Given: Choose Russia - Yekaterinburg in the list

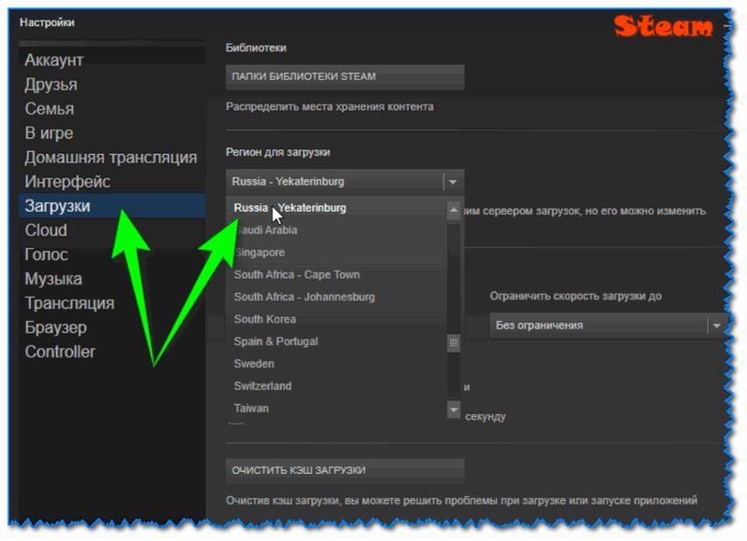Looking at the screenshot, I should [x=336, y=208].
